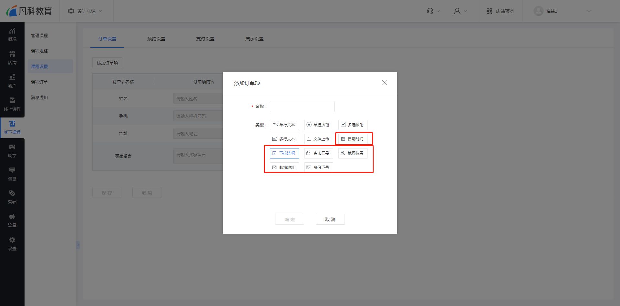This screenshot has width=620, height=306.
Task: Choose 多选按钮 checkbox type option
Action: pos(353,125)
